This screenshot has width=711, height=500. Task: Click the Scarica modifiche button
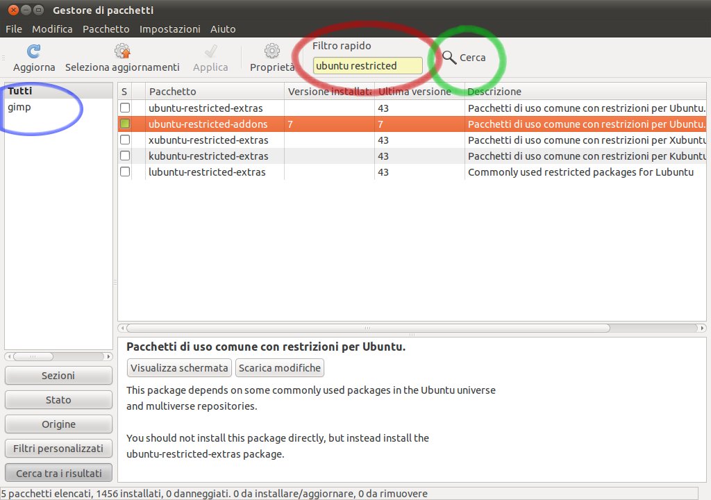click(280, 368)
